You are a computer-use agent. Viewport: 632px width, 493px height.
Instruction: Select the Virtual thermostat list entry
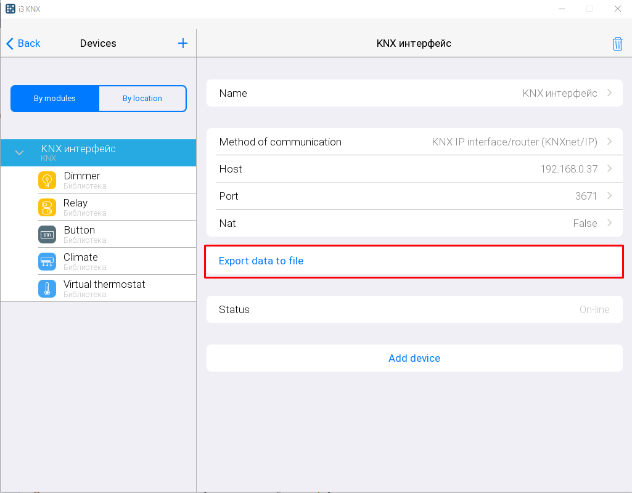[104, 288]
